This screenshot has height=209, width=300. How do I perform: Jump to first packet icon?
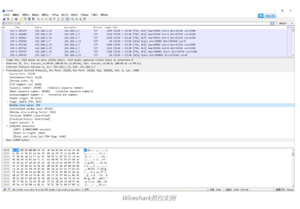click(x=54, y=19)
